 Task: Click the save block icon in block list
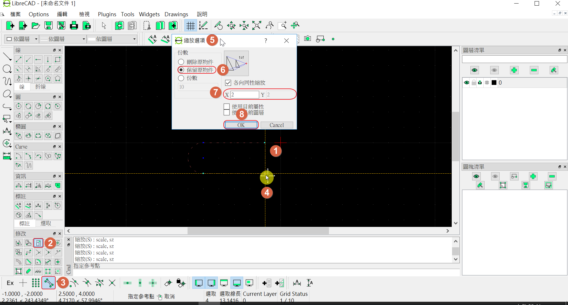tap(526, 185)
